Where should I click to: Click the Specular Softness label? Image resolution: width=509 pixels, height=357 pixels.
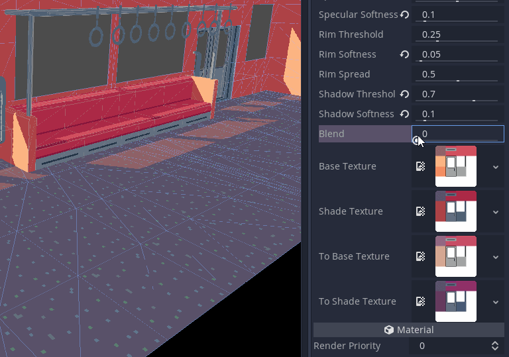pyautogui.click(x=358, y=15)
